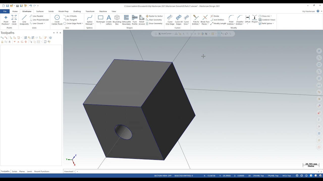323x181 pixels.
Task: Activate the Project tool
Action: click(x=255, y=19)
